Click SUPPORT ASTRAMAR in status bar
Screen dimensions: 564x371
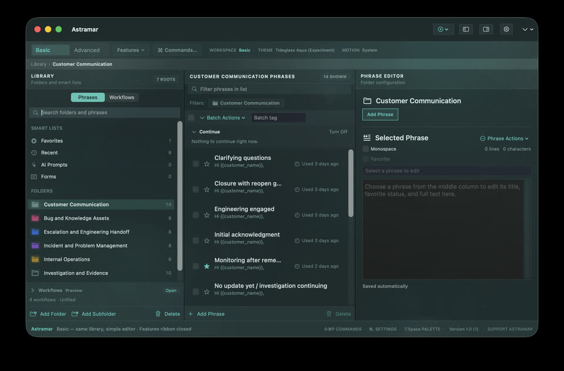pos(510,329)
